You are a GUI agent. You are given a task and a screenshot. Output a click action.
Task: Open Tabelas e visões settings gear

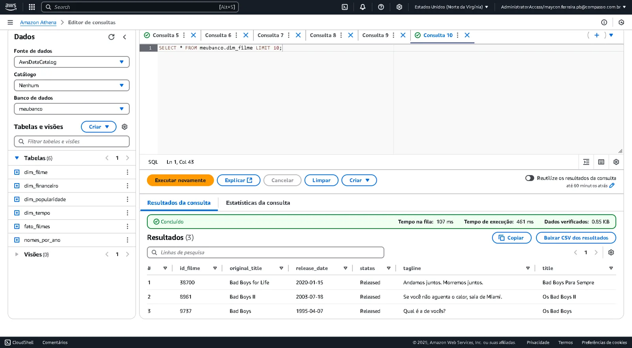coord(124,127)
